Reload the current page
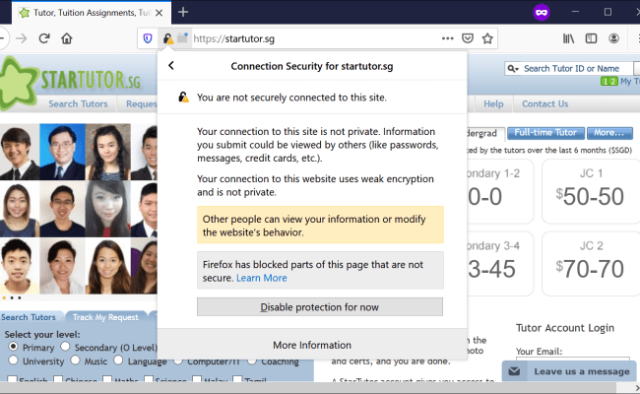Viewport: 640px width, 394px height. pos(44,38)
